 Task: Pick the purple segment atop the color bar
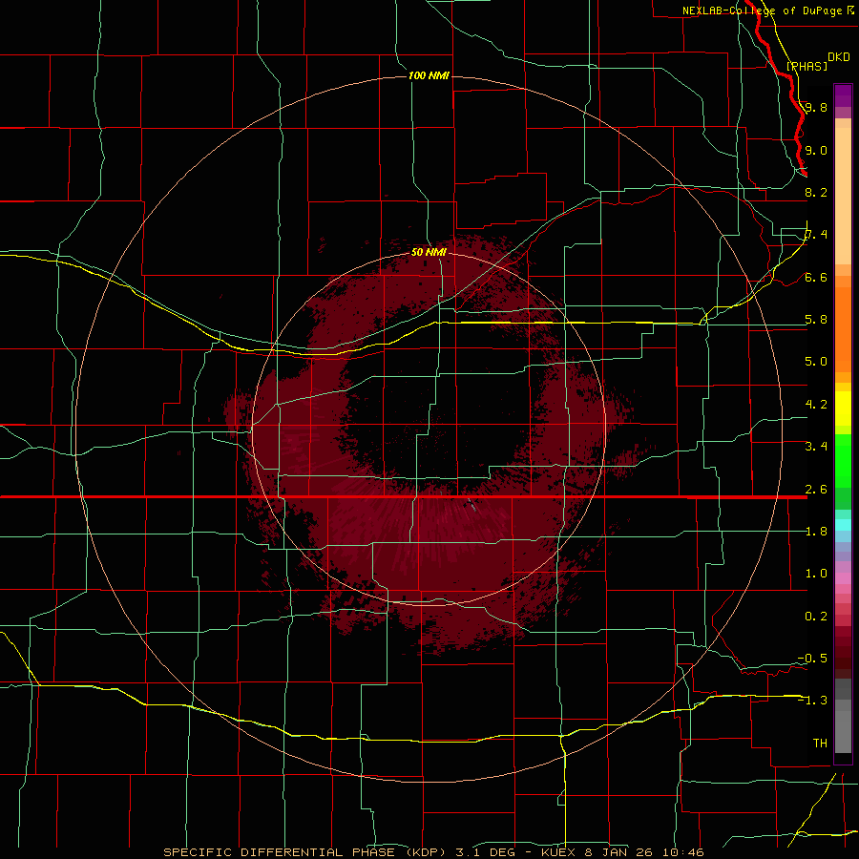843,95
